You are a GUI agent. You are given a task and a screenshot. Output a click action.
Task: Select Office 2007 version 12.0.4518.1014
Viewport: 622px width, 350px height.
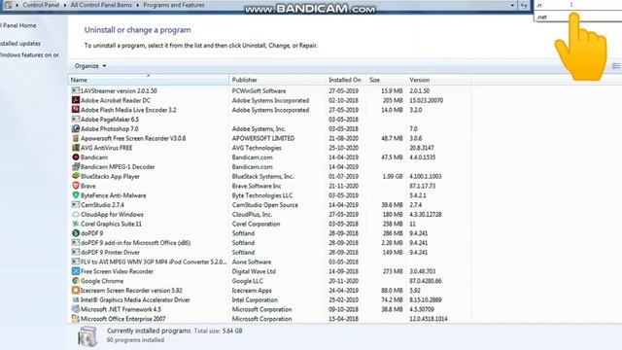[x=429, y=319]
